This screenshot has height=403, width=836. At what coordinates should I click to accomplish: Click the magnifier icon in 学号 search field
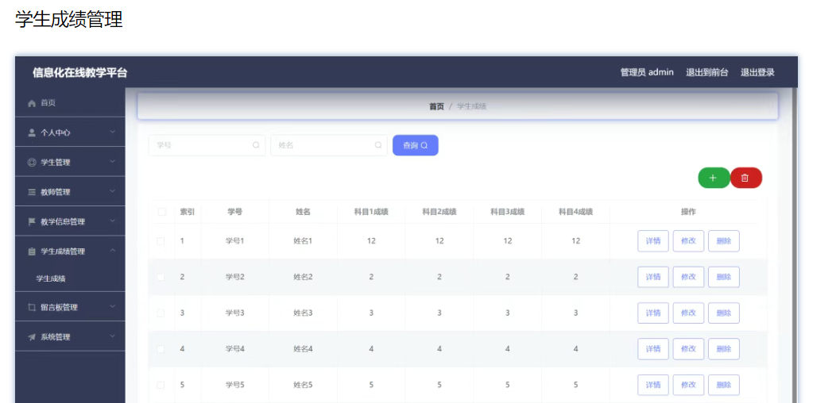pyautogui.click(x=256, y=145)
